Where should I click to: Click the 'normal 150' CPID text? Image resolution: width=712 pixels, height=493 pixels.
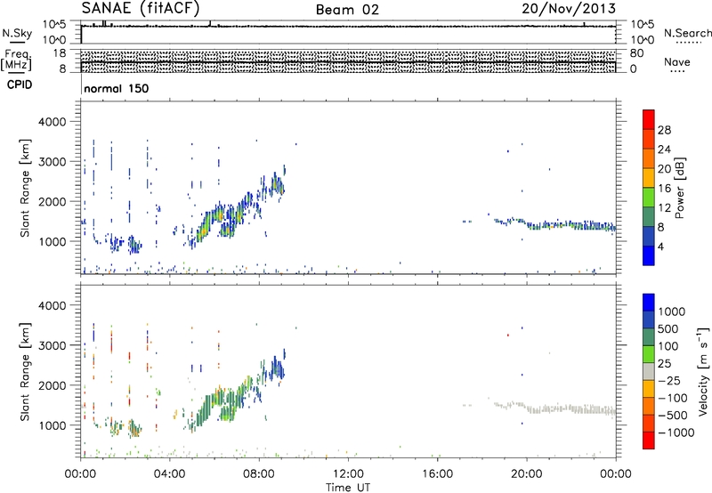tap(117, 88)
